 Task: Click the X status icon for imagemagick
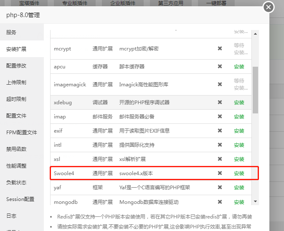pos(220,84)
